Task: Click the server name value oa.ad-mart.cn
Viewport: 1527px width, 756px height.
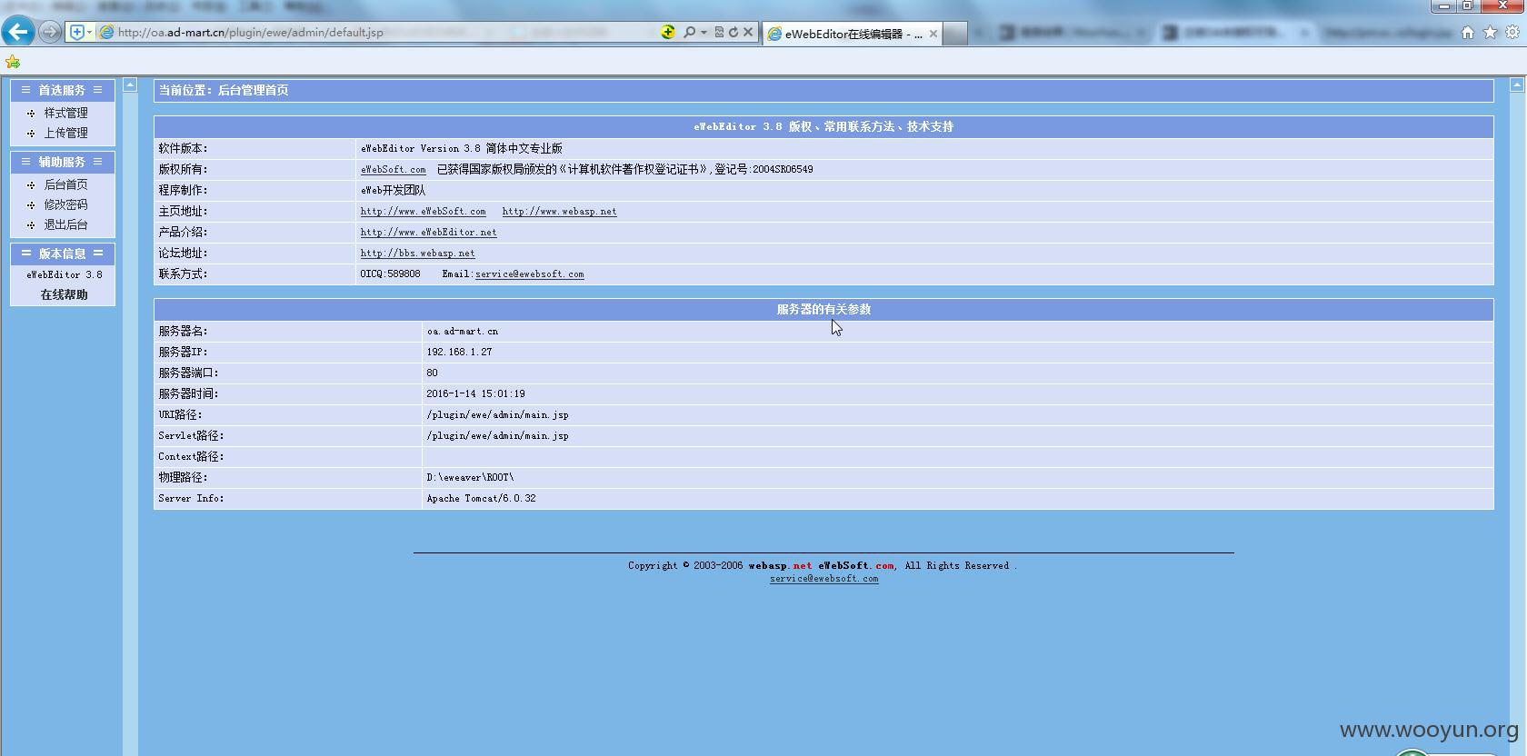Action: pos(462,331)
